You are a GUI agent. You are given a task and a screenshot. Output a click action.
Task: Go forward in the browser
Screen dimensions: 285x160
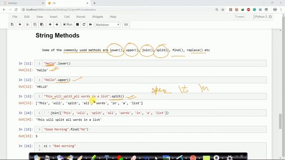tap(10, 10)
